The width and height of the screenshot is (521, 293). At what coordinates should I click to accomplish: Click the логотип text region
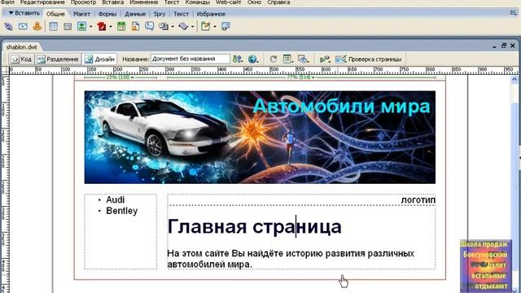click(418, 200)
